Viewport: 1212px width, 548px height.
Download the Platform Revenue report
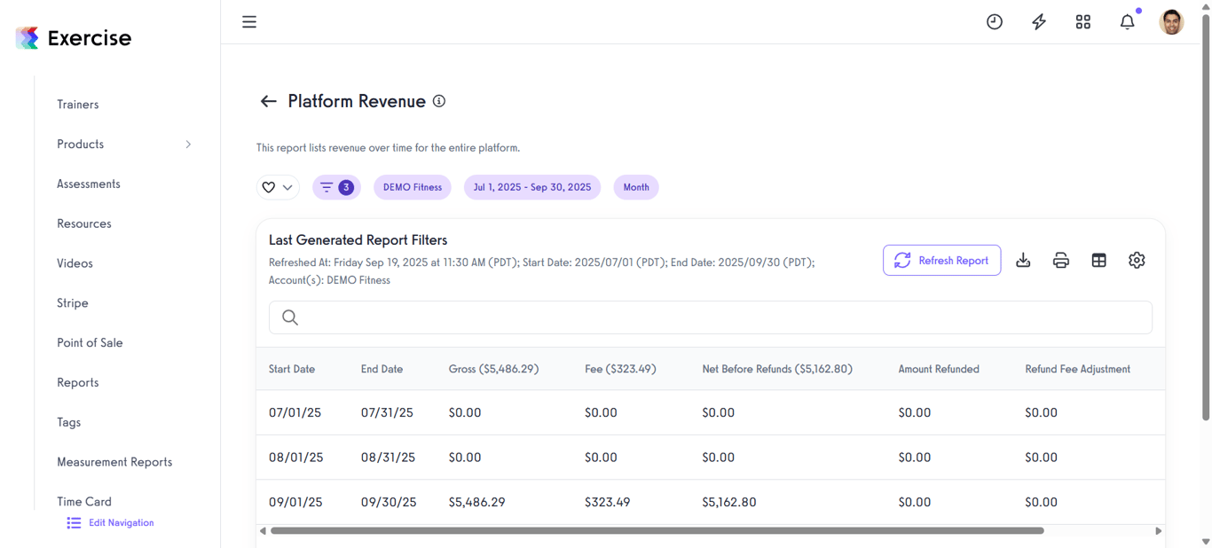pos(1023,260)
